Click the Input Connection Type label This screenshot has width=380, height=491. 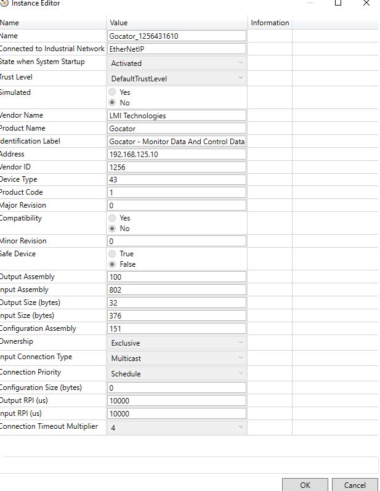tap(36, 357)
